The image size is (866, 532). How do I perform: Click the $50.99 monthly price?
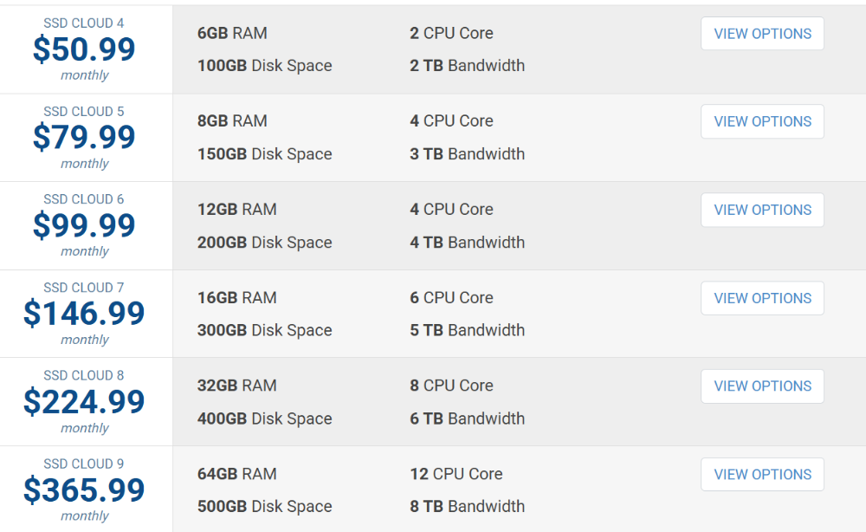(x=84, y=49)
